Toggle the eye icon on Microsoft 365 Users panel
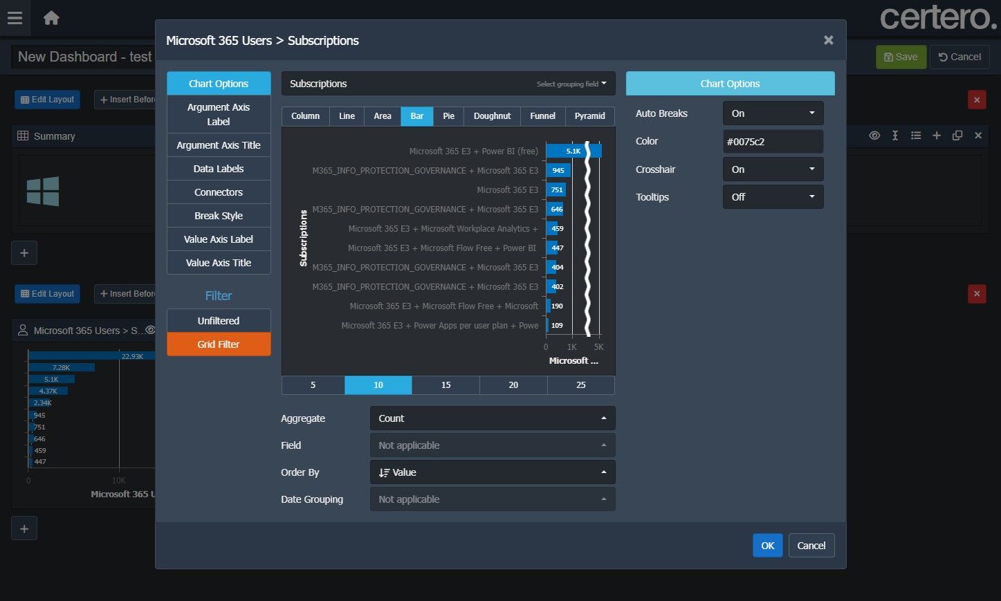Image resolution: width=1001 pixels, height=601 pixels. pyautogui.click(x=150, y=330)
